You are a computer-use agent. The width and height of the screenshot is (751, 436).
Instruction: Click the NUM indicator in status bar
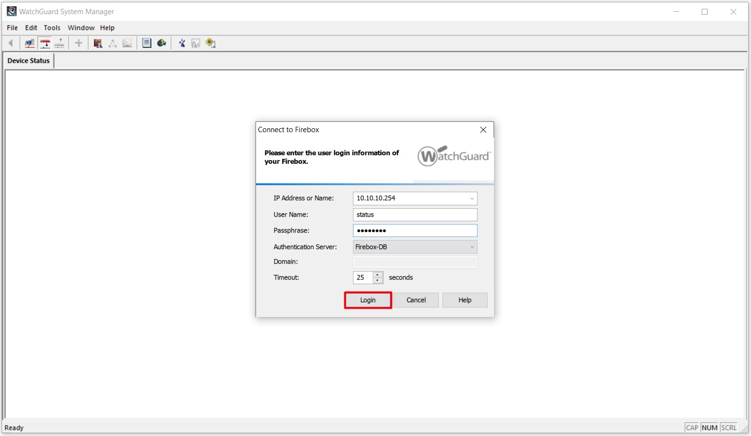tap(710, 428)
